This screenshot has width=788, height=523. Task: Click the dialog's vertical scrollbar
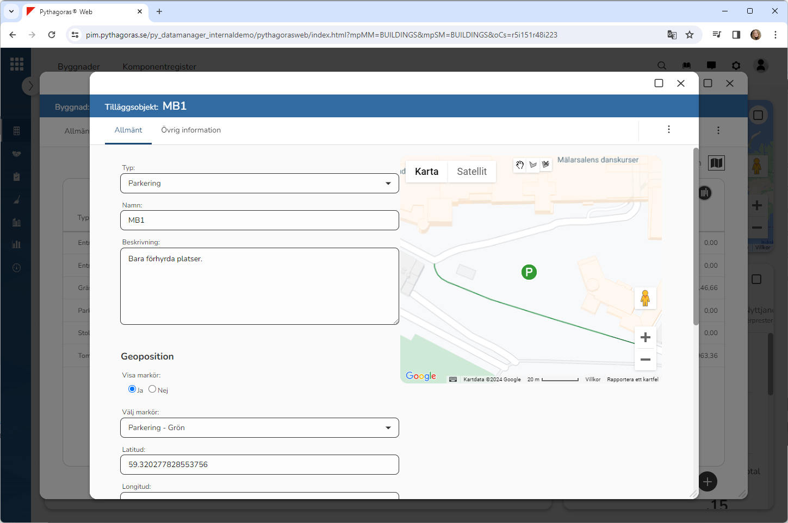696,237
